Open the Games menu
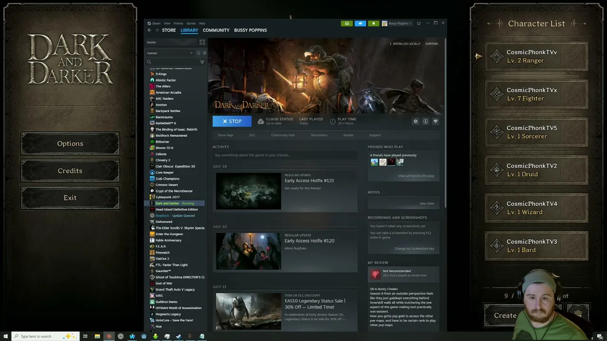607x341 pixels. 191,23
